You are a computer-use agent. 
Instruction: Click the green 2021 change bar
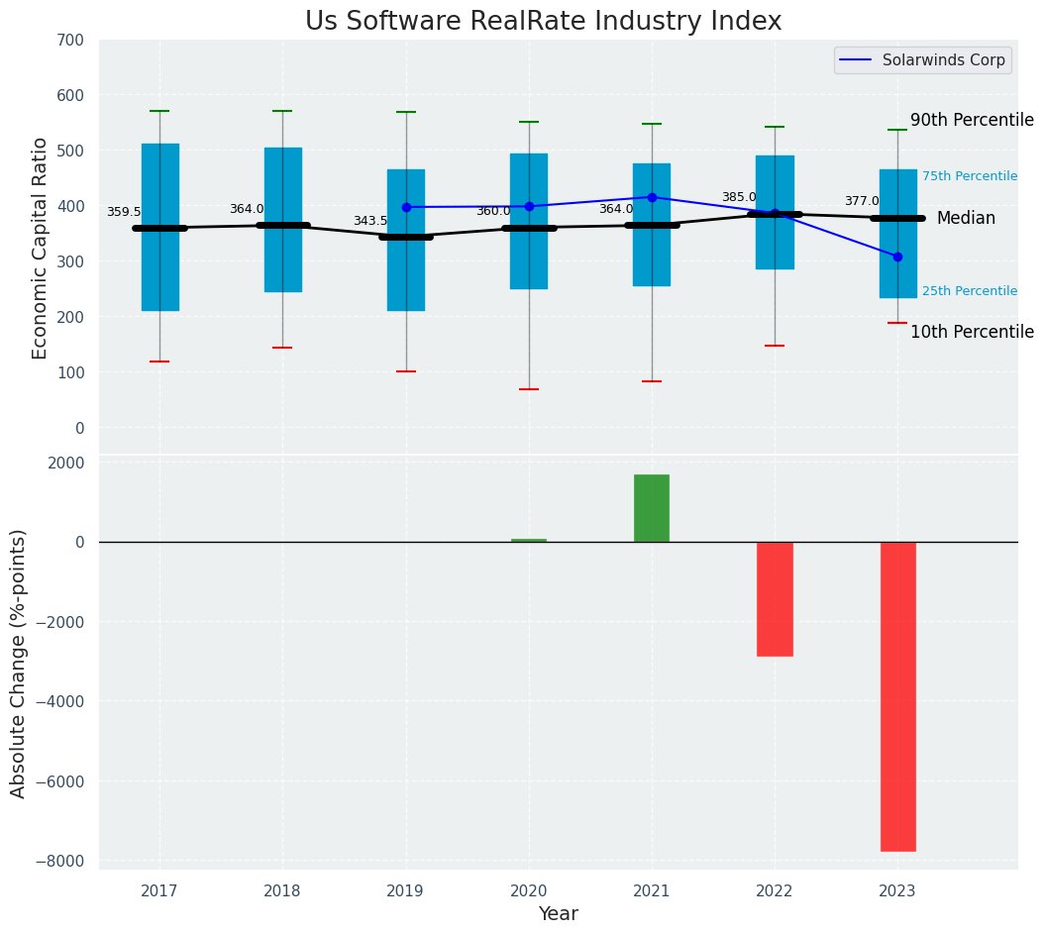click(x=652, y=508)
